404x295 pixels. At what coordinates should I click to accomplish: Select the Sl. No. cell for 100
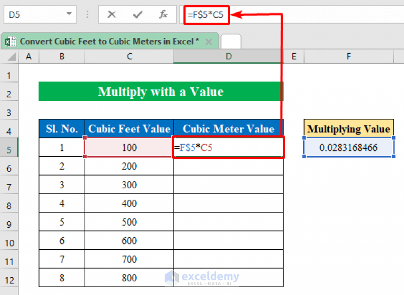pos(62,147)
